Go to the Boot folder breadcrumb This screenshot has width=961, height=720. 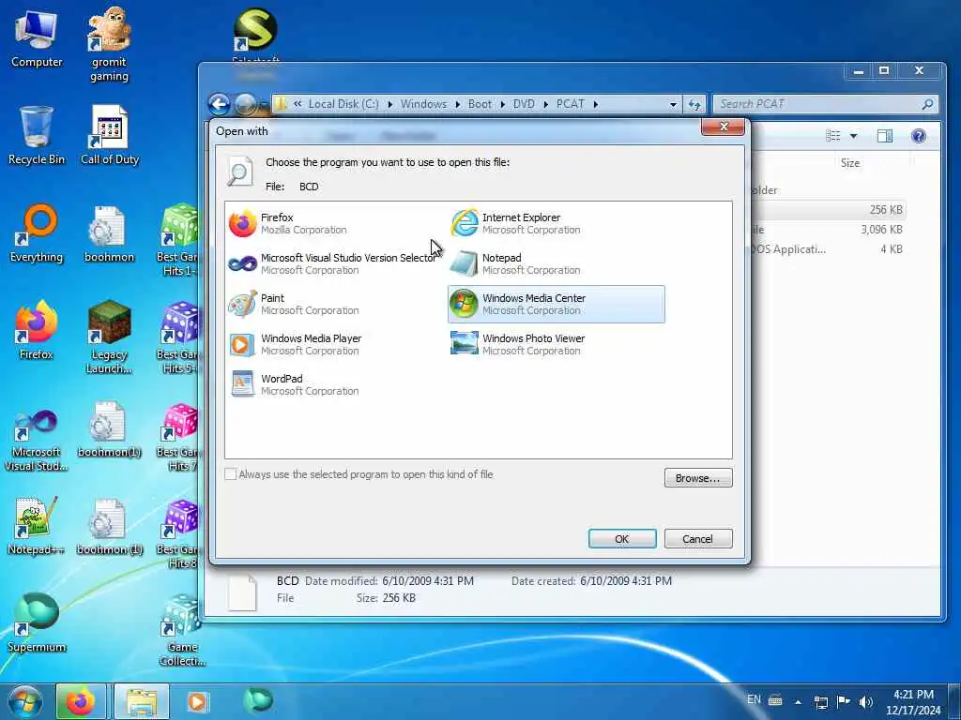click(x=480, y=104)
